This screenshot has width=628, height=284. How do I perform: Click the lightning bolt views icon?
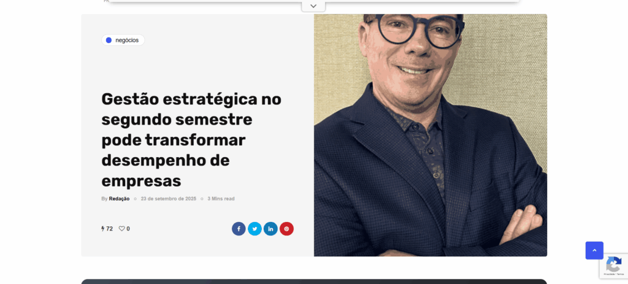[x=103, y=229]
